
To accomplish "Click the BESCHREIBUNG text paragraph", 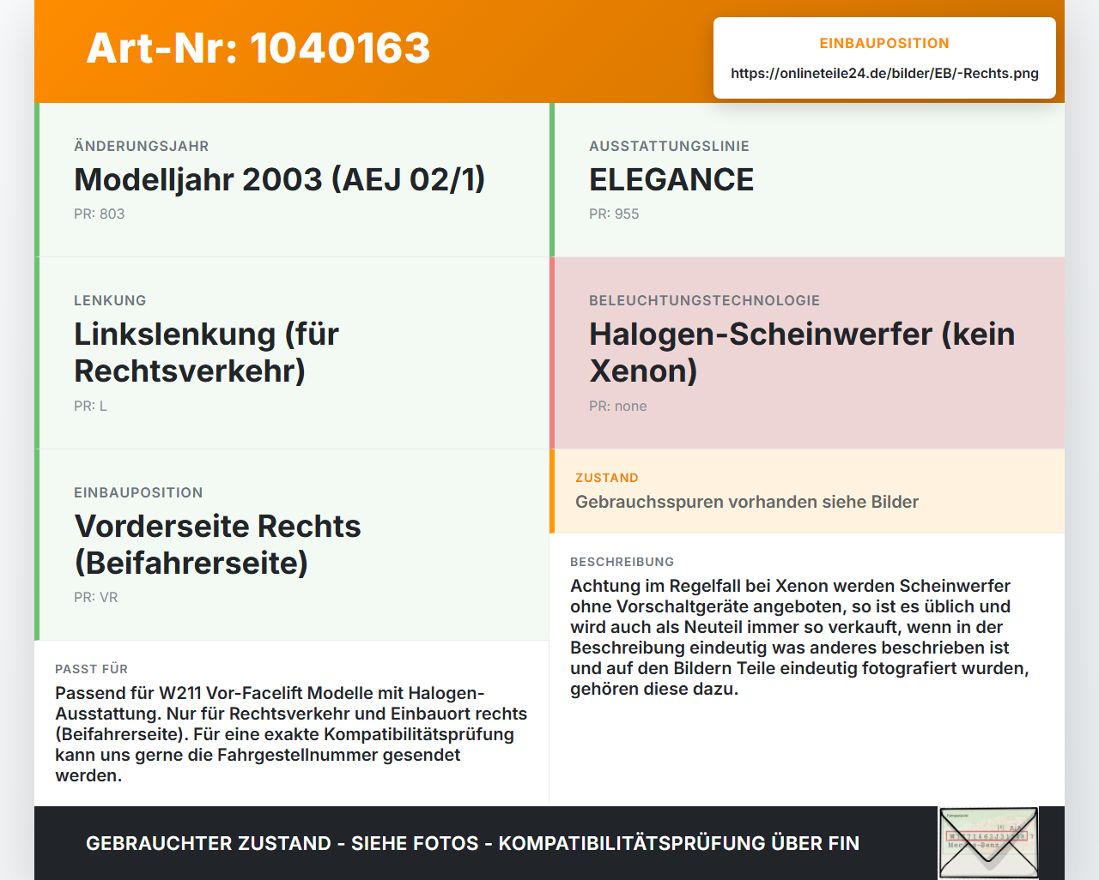I will [x=799, y=637].
